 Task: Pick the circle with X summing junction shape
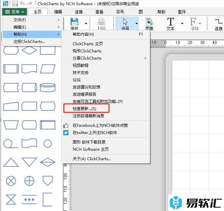point(11,181)
